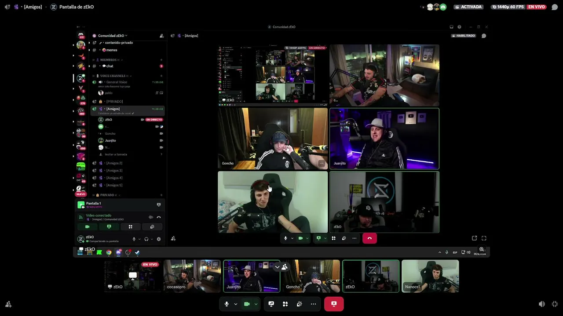Adjust stream volume speaker icon
The image size is (563, 316).
[x=542, y=304]
